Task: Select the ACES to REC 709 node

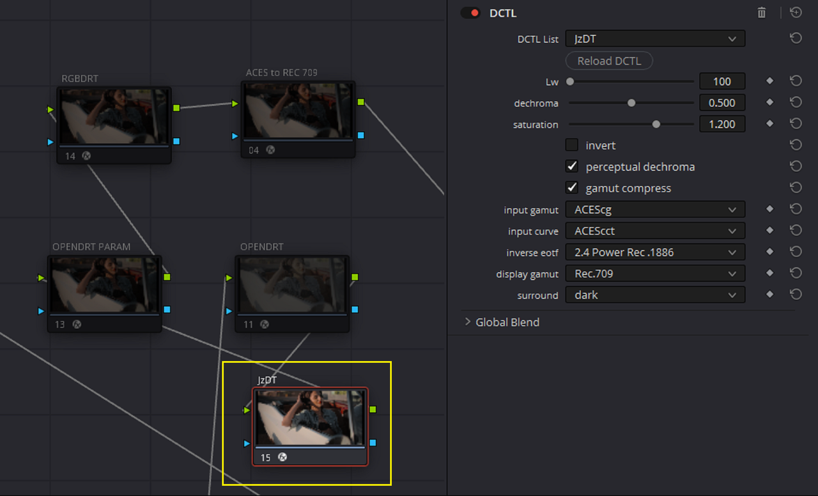Action: 298,119
